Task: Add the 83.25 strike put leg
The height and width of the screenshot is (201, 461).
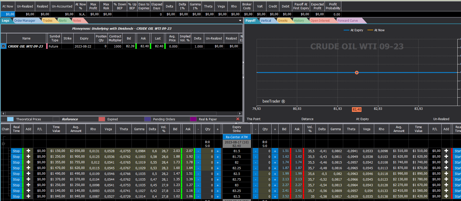Action: pyautogui.click(x=446, y=191)
